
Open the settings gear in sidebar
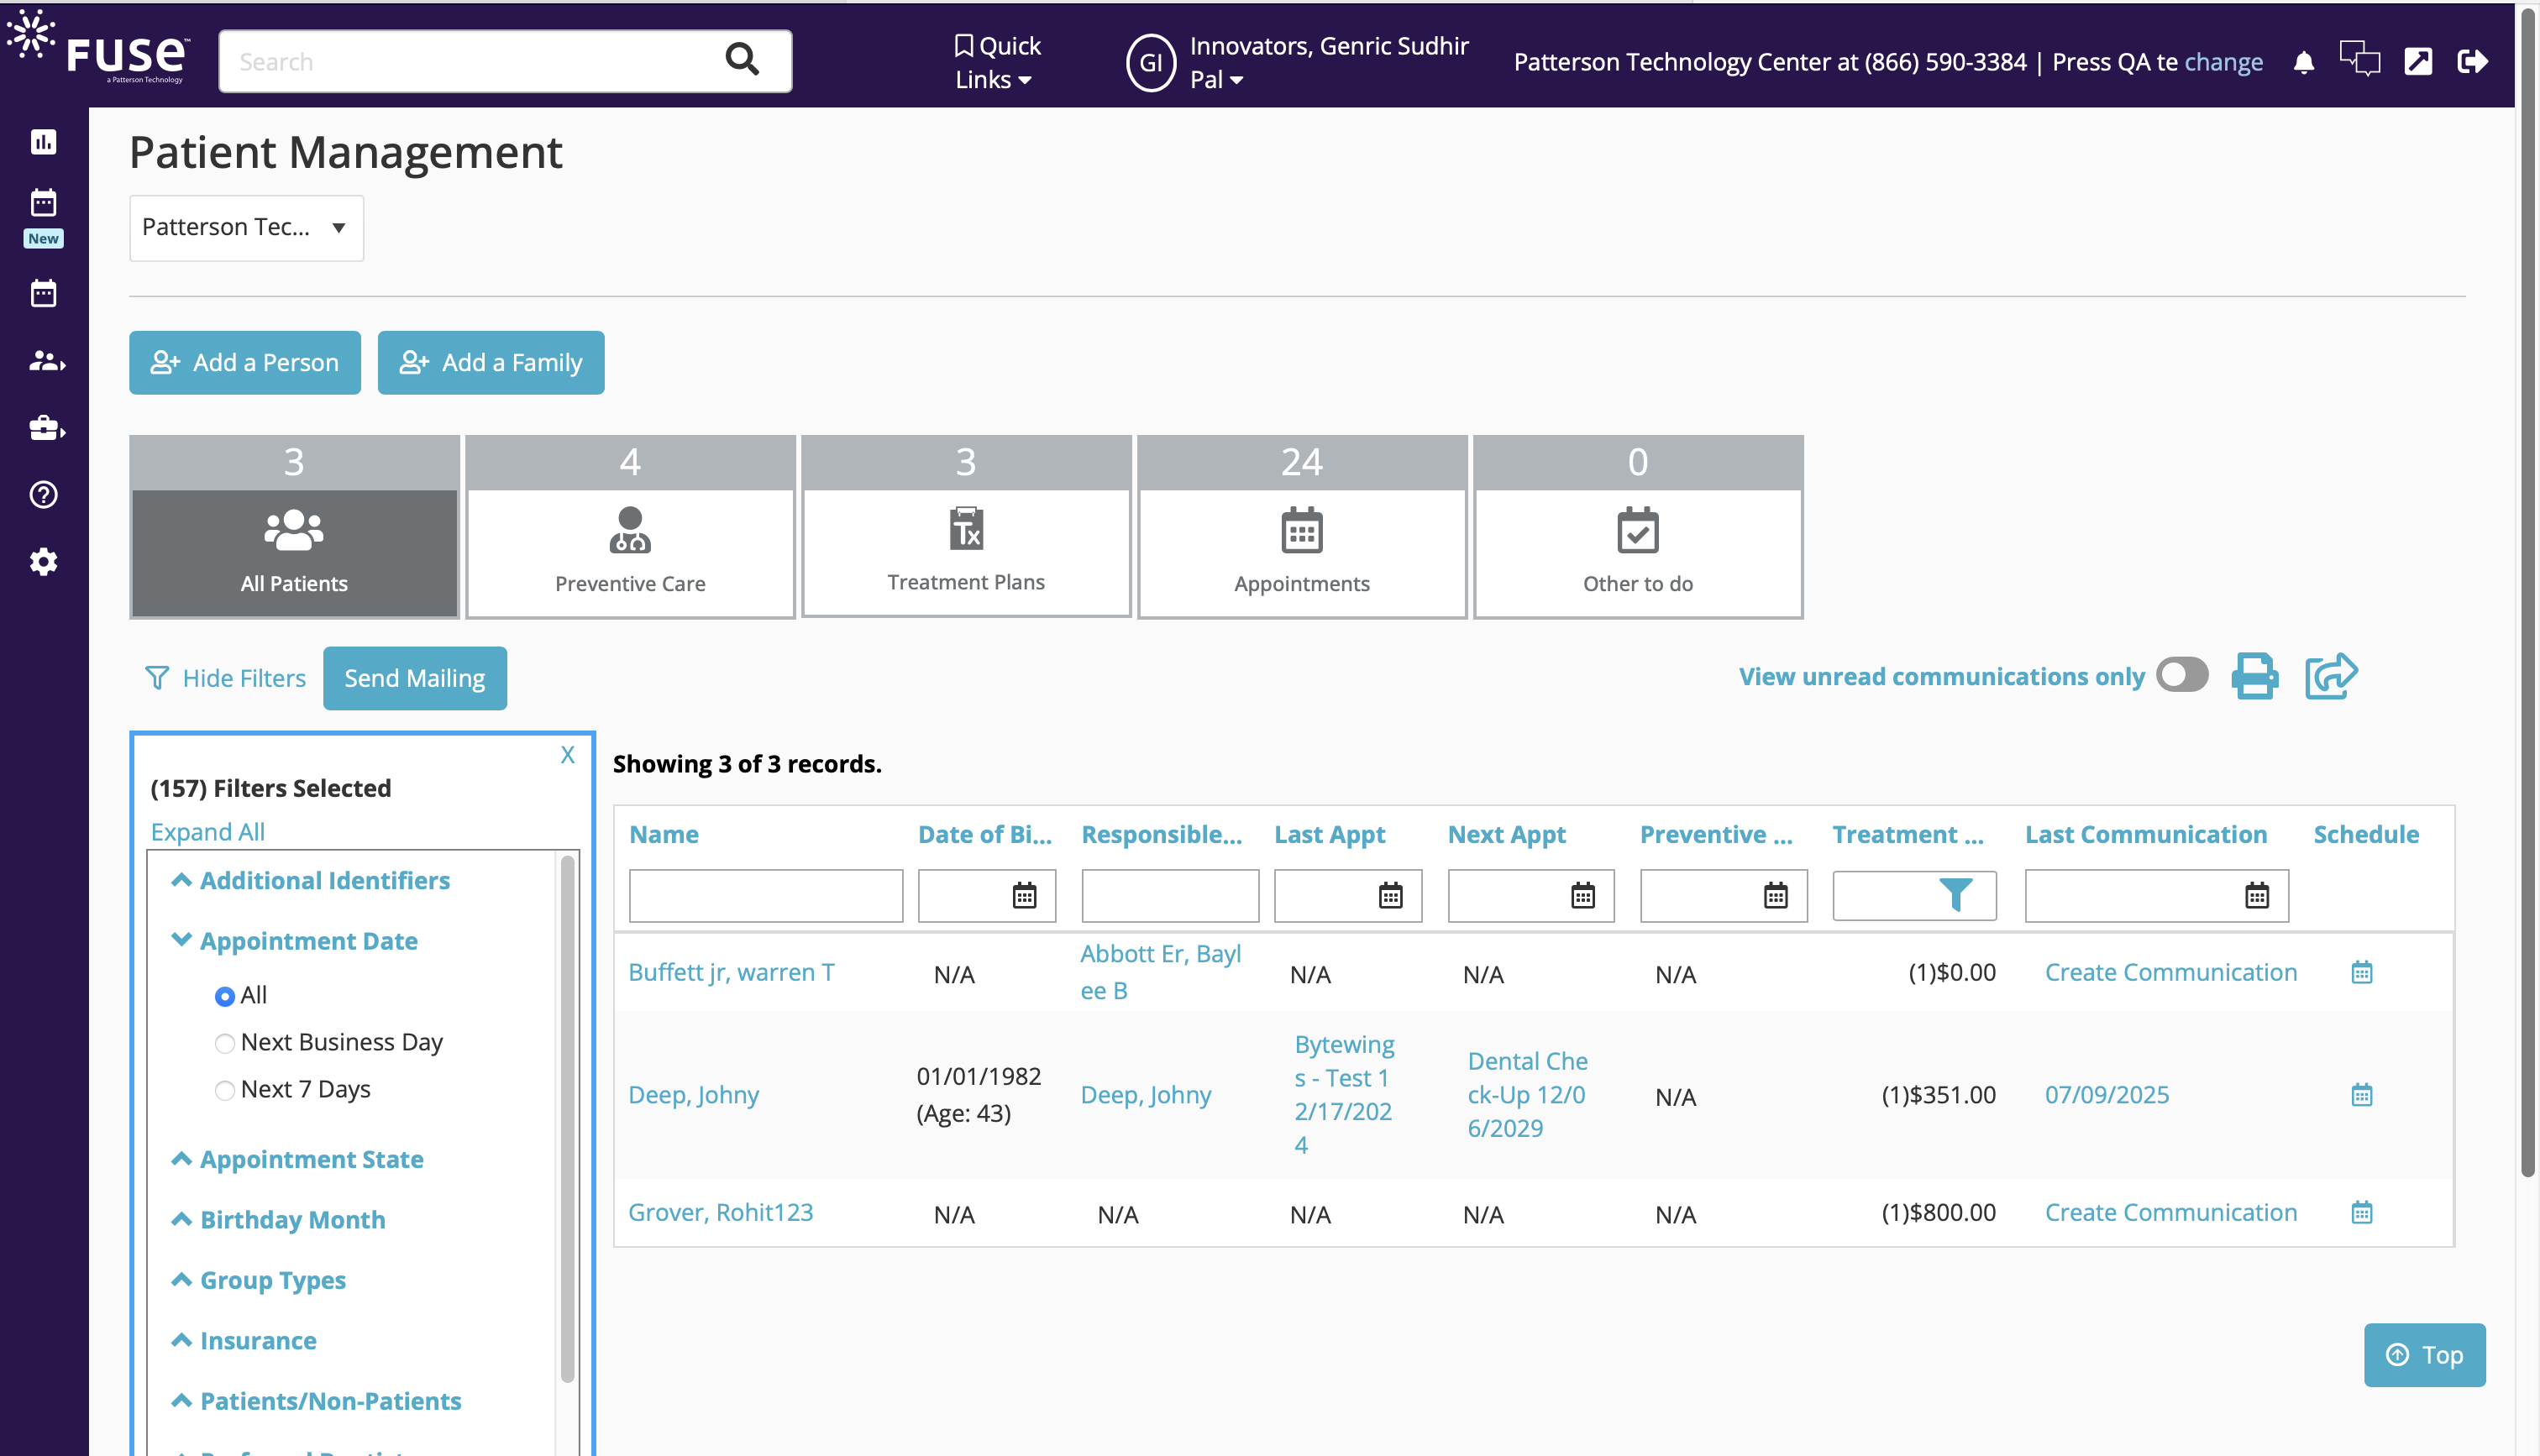[x=43, y=562]
